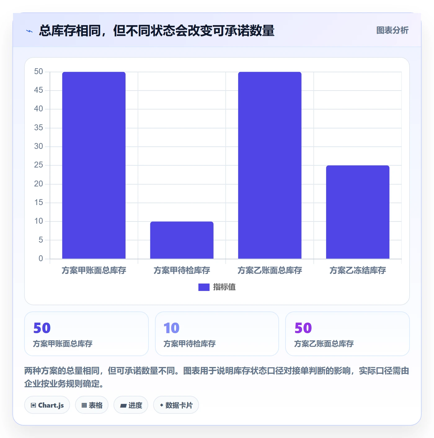
Task: Click the bar icon in 进度 chip
Action: (x=123, y=405)
